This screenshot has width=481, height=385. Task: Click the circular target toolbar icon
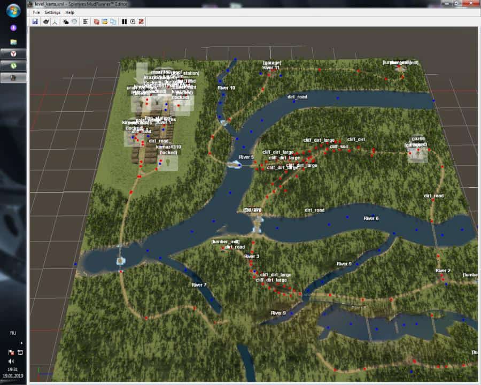[133, 21]
